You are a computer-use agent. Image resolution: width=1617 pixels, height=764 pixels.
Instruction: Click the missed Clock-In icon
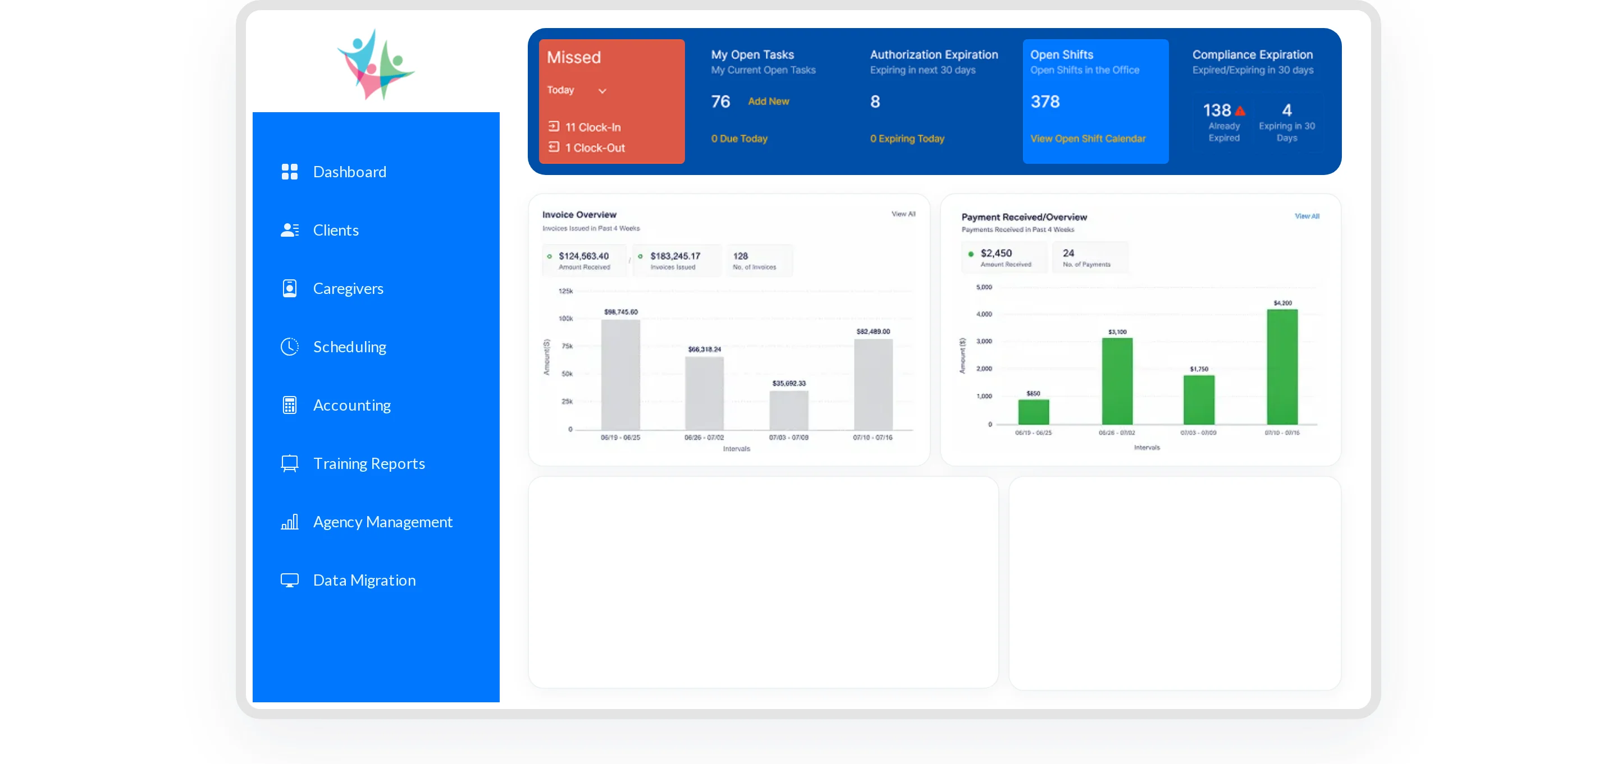click(x=554, y=127)
